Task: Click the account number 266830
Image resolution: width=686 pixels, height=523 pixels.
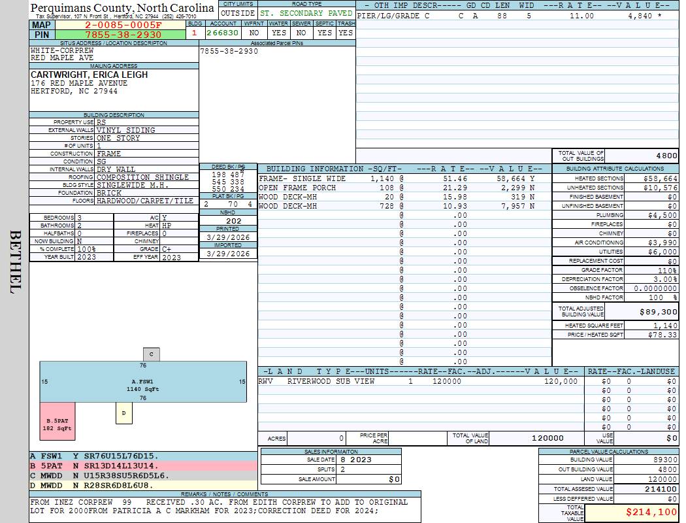Action: (222, 33)
